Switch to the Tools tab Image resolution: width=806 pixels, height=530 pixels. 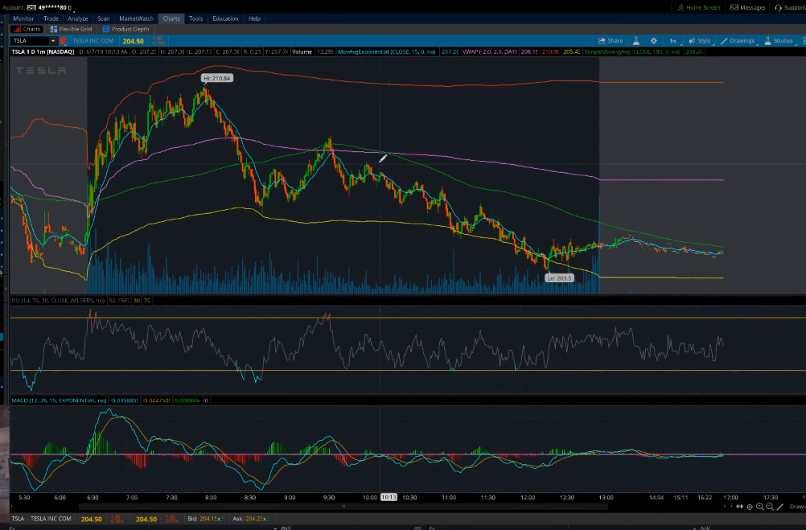point(195,18)
